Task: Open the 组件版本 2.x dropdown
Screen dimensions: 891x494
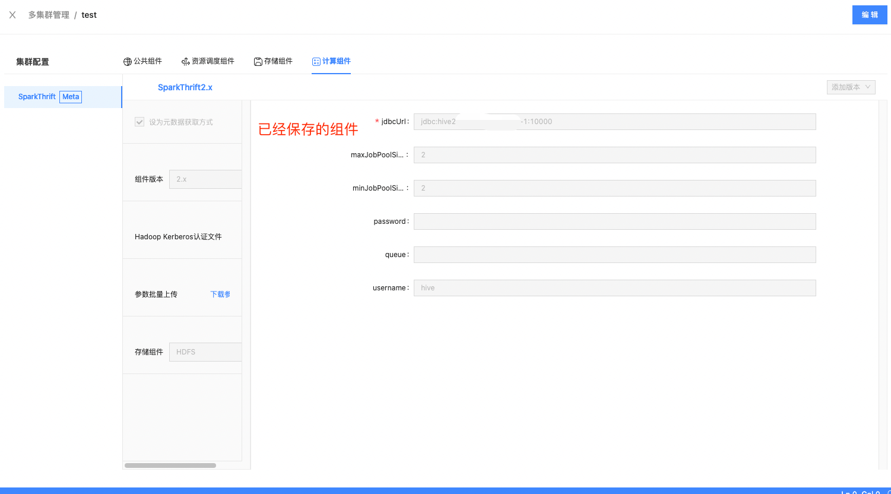Action: point(205,179)
